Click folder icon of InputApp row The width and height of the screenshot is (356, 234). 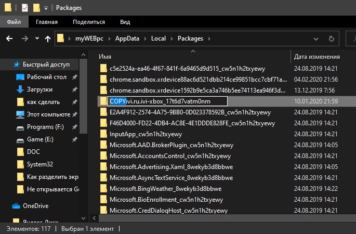click(103, 134)
